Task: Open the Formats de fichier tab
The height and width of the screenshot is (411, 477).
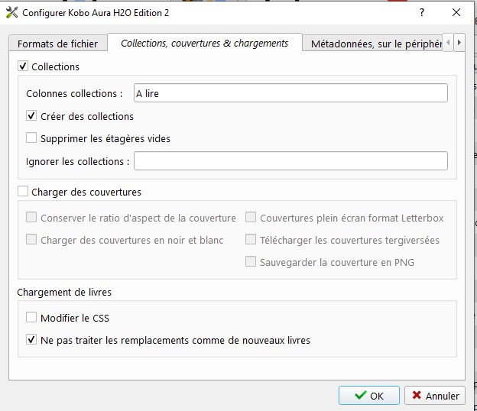Action: pyautogui.click(x=58, y=44)
